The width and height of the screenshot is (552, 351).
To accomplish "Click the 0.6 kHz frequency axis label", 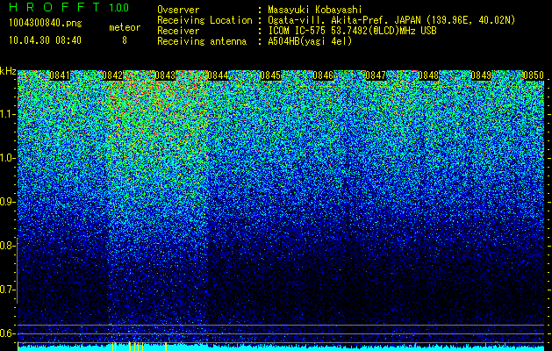I will click(8, 333).
